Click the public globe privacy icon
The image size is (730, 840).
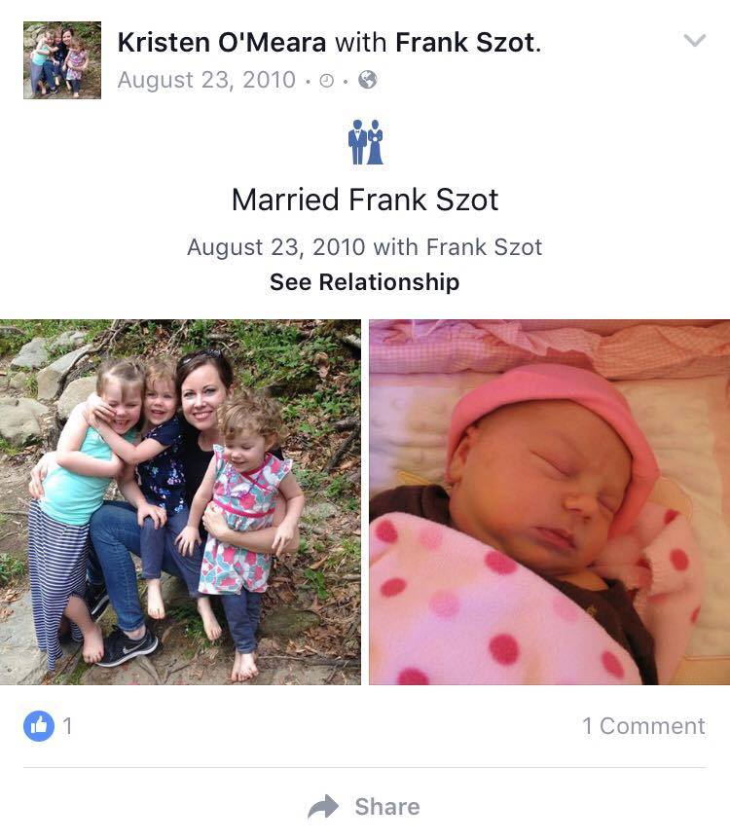pos(367,80)
